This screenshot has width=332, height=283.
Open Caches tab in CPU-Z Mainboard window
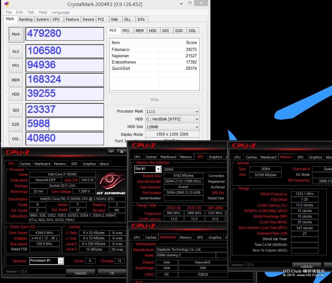point(151,237)
